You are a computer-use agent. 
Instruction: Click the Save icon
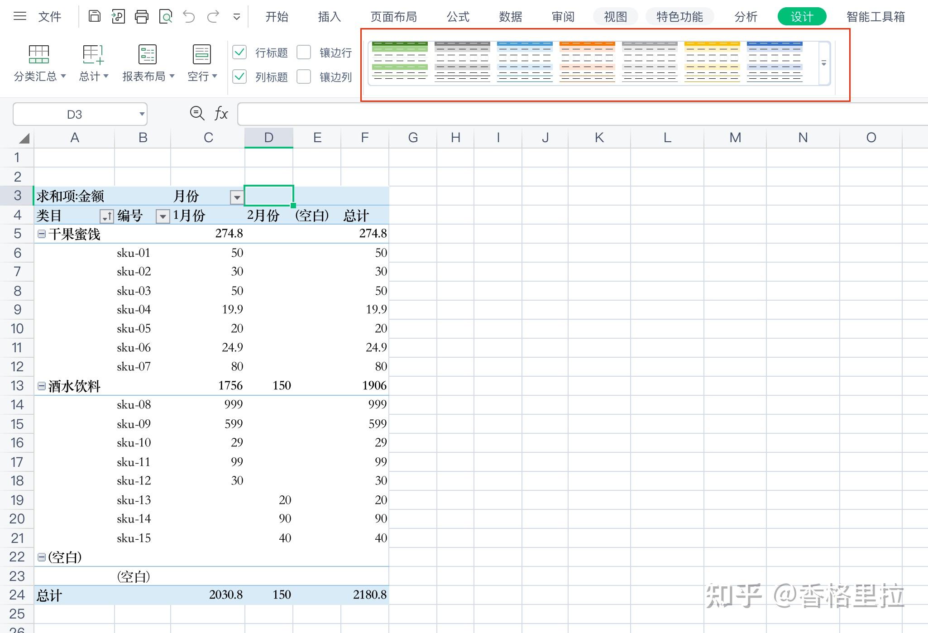[x=95, y=16]
